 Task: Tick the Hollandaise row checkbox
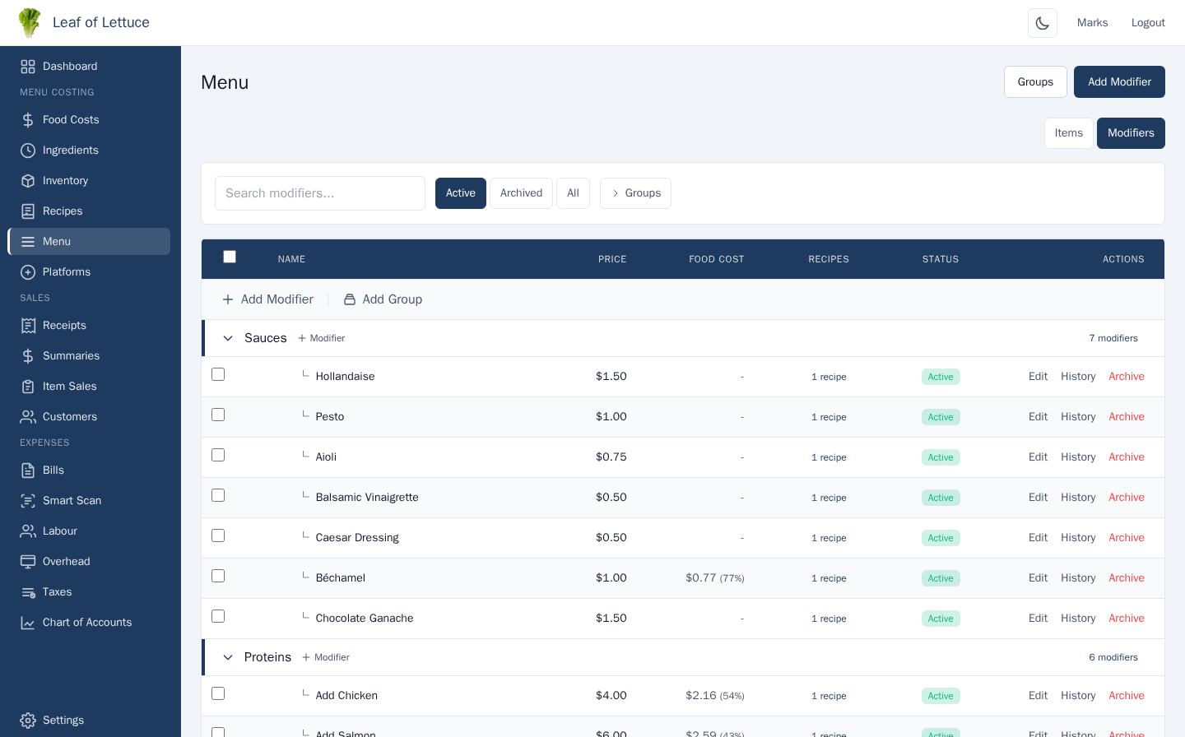[x=218, y=375]
